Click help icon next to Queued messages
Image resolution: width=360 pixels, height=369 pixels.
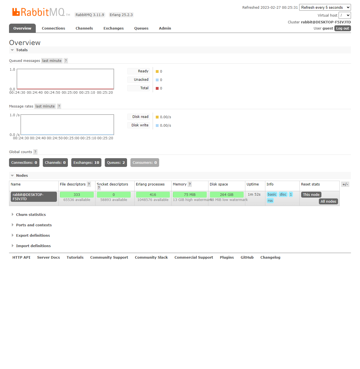(66, 61)
